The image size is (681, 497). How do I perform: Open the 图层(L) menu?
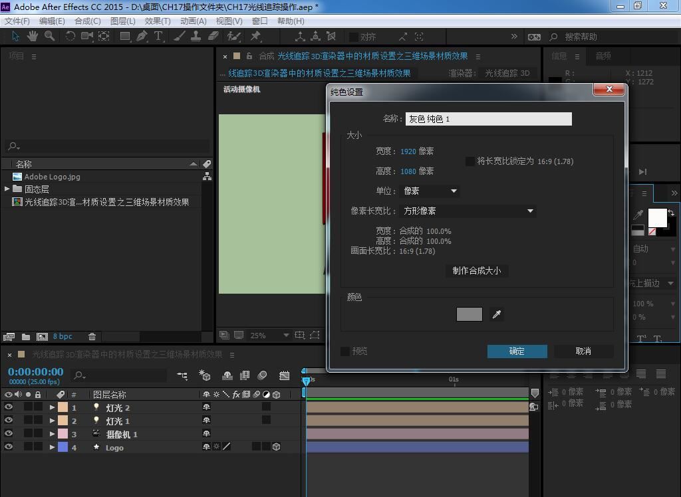(122, 21)
